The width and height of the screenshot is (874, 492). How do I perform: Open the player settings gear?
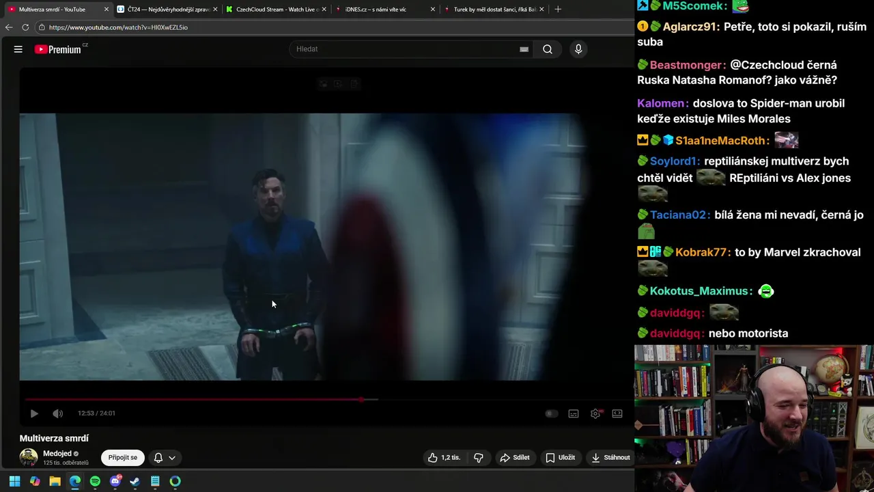tap(595, 413)
